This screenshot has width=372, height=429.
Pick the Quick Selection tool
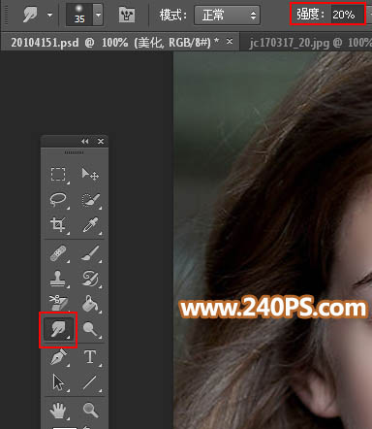click(90, 200)
